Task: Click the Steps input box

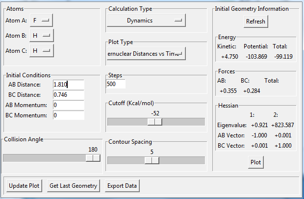Action: coord(116,84)
